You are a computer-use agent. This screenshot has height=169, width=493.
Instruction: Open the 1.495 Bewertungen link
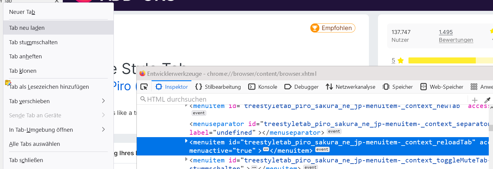[x=456, y=36]
